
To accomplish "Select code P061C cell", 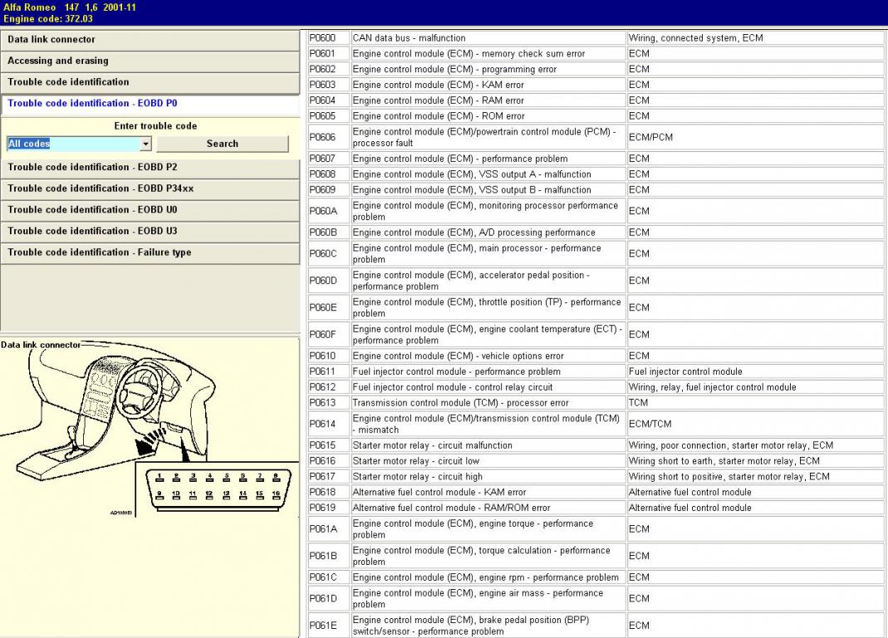I will (328, 577).
